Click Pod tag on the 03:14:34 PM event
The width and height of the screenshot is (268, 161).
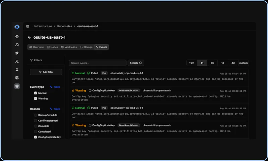tap(104, 73)
